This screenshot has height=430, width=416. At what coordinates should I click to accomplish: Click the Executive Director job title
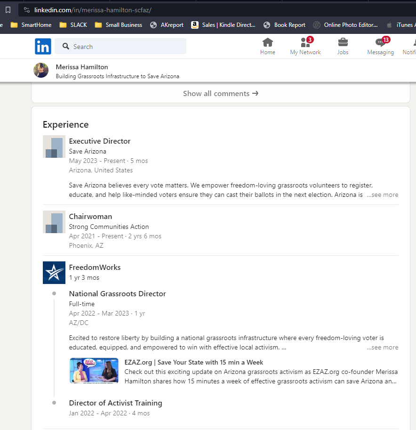click(100, 141)
